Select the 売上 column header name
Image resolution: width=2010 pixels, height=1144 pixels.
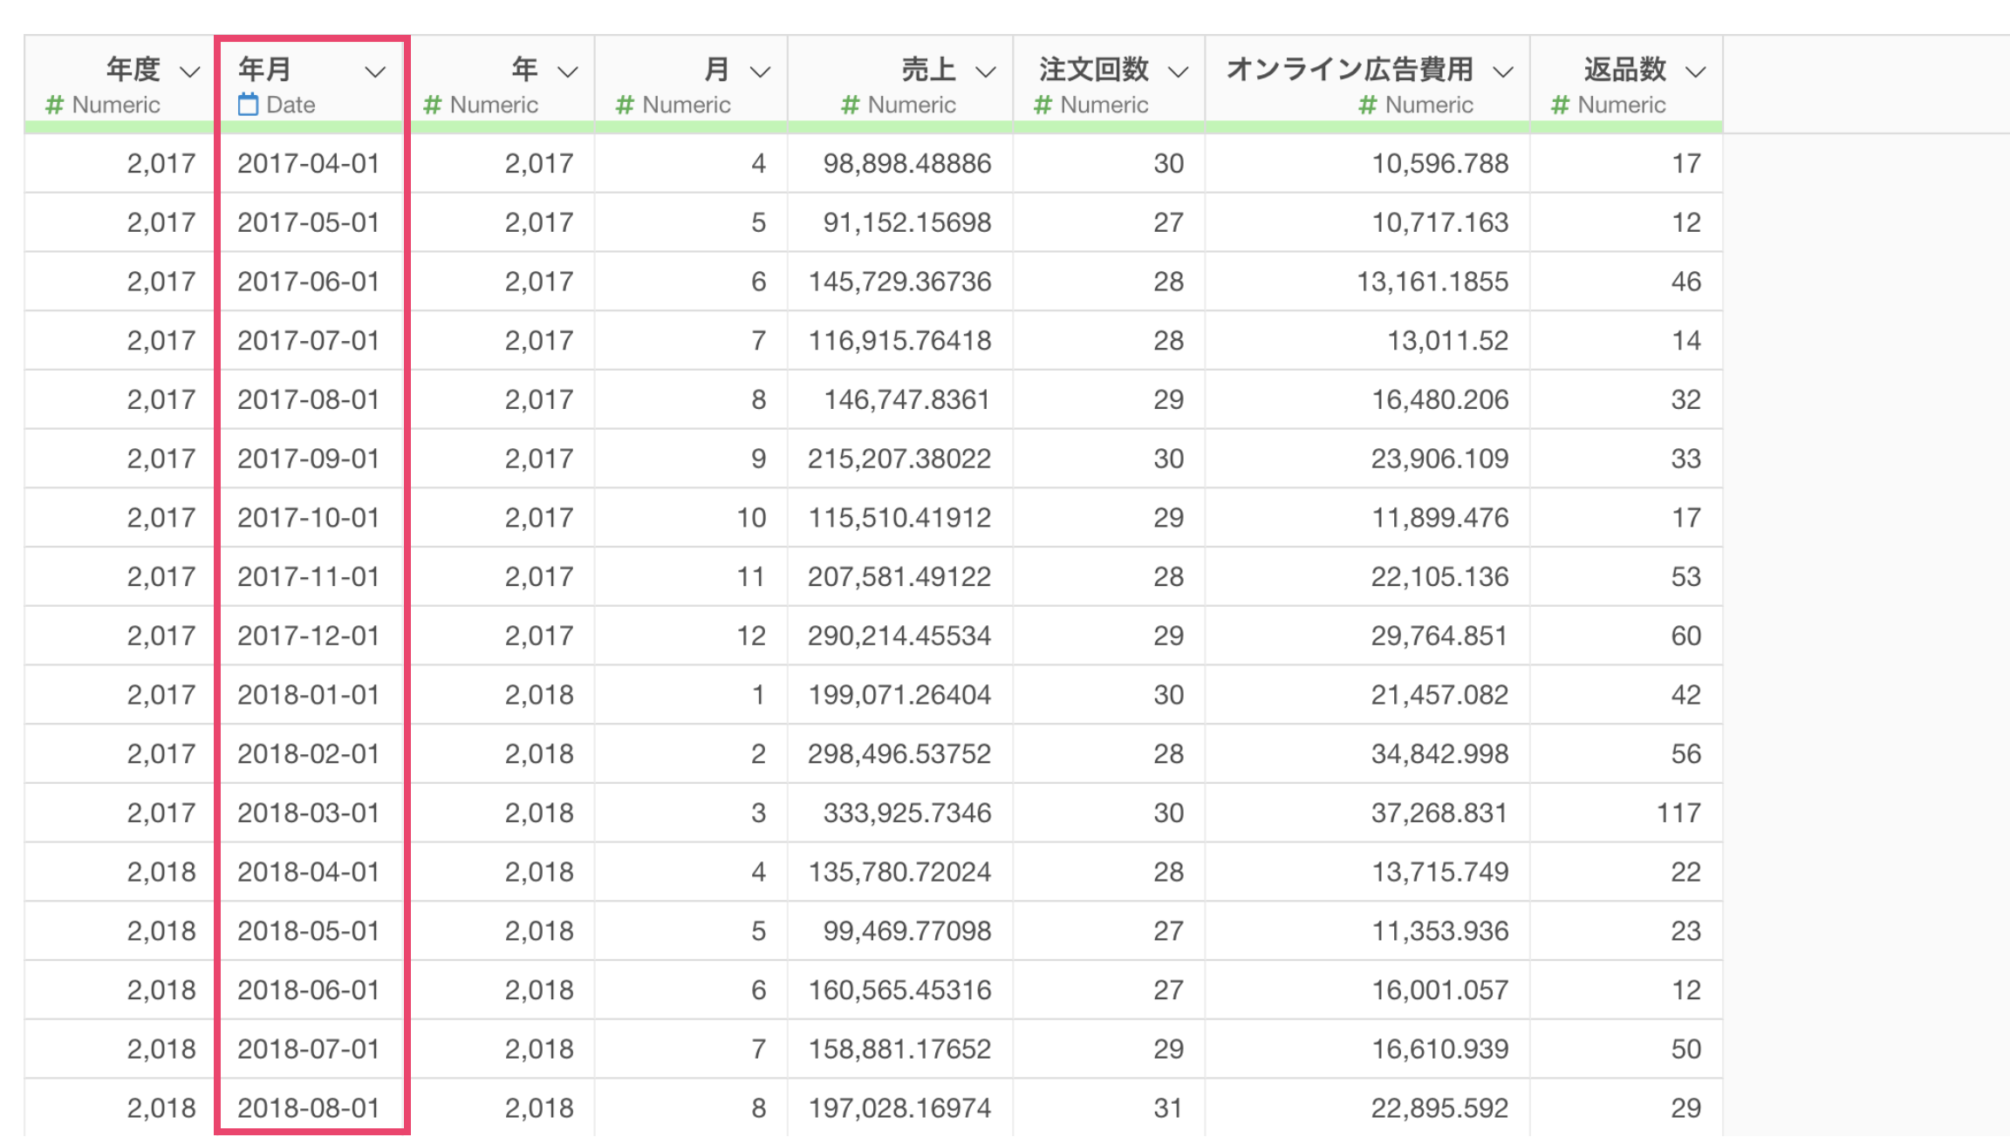point(927,69)
